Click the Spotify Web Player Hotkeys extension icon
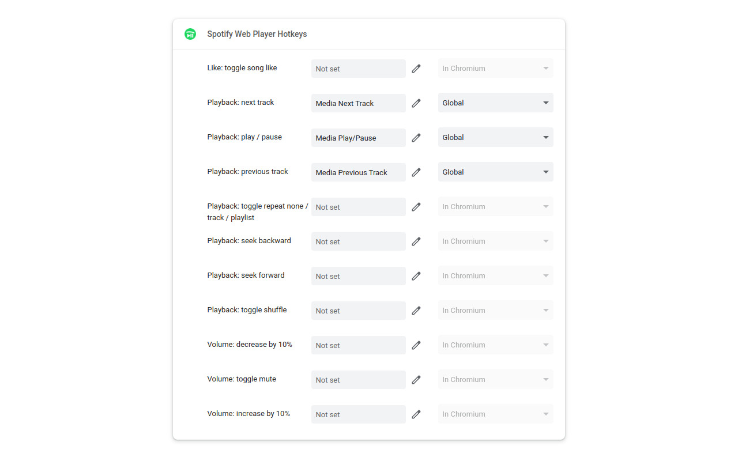Image resolution: width=738 pixels, height=461 pixels. [x=190, y=34]
